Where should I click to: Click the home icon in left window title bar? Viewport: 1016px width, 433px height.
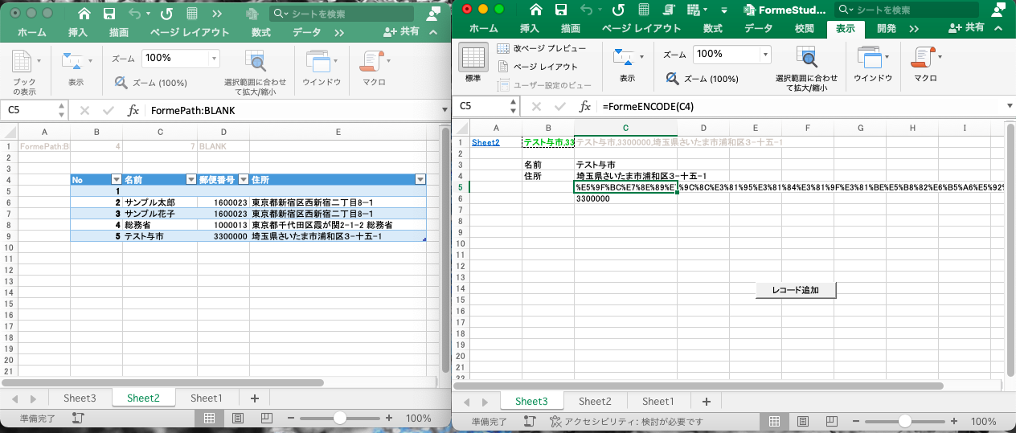(84, 14)
